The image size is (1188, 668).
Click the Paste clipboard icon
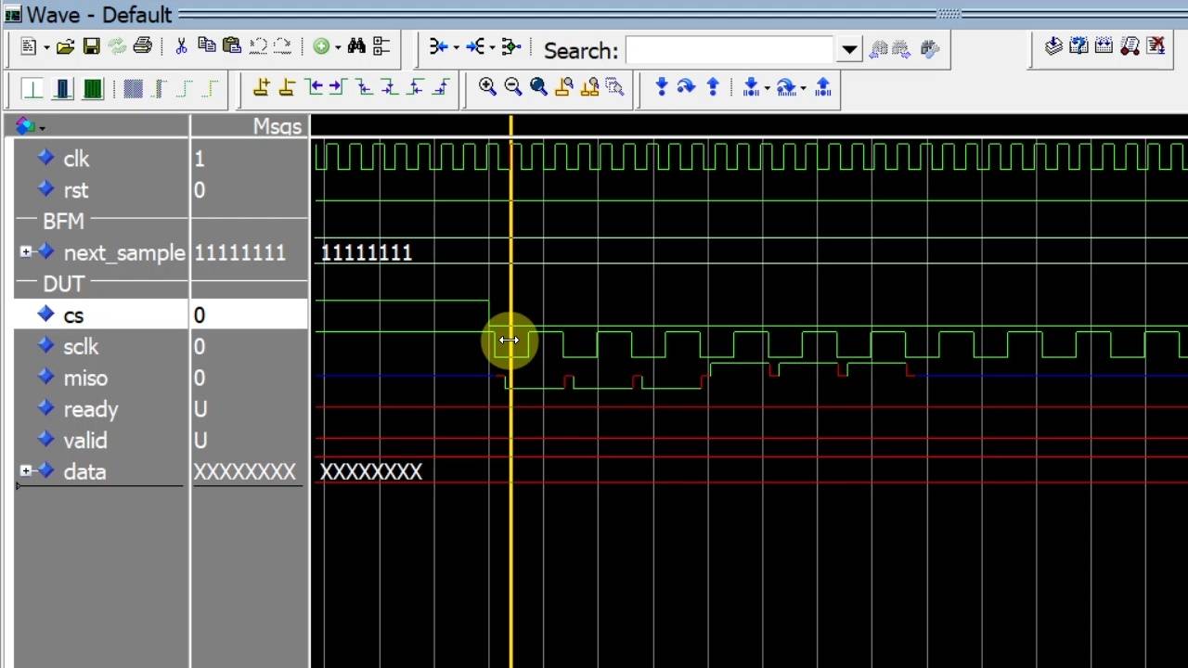(232, 45)
